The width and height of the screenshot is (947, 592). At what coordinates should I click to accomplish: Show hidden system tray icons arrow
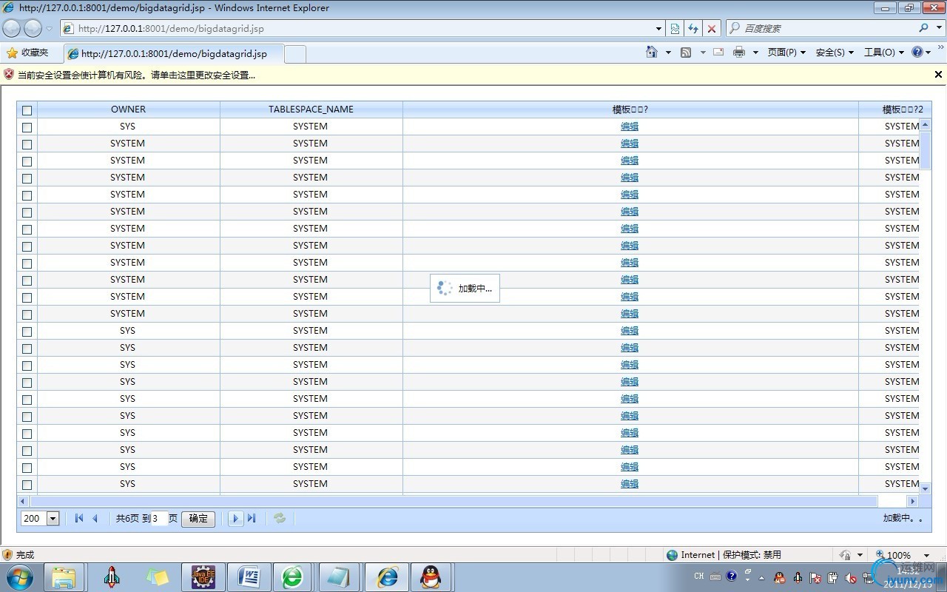point(762,577)
